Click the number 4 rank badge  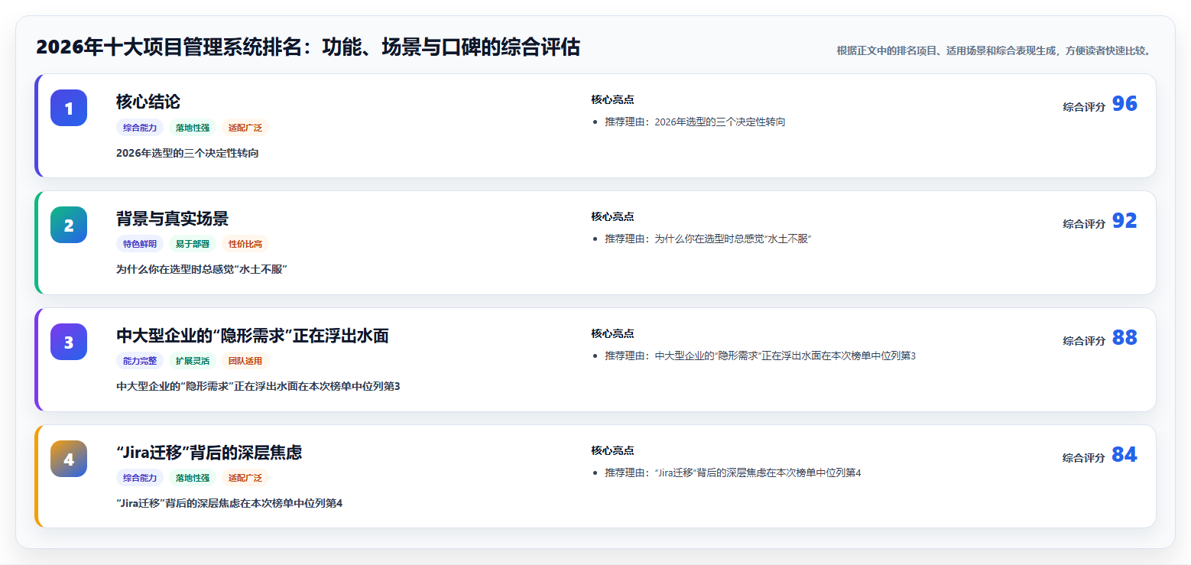click(x=69, y=459)
